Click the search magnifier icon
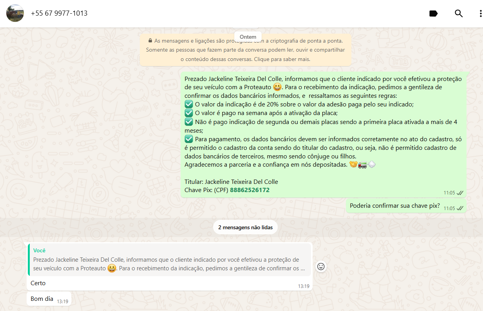 [x=458, y=14]
